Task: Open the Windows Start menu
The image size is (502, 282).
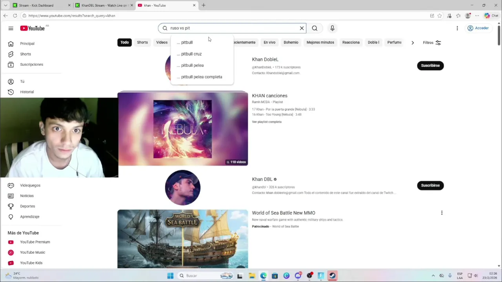Action: tap(170, 276)
